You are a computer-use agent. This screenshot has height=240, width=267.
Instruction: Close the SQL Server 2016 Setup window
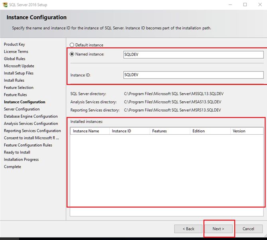[260, 5]
